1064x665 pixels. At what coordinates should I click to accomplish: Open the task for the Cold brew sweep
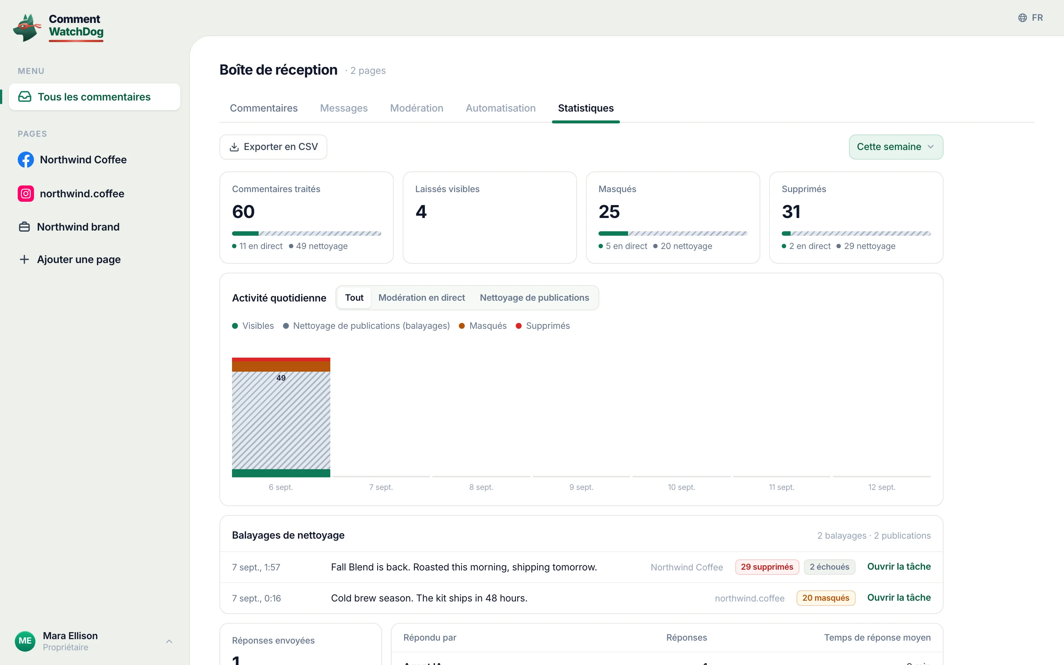point(899,598)
